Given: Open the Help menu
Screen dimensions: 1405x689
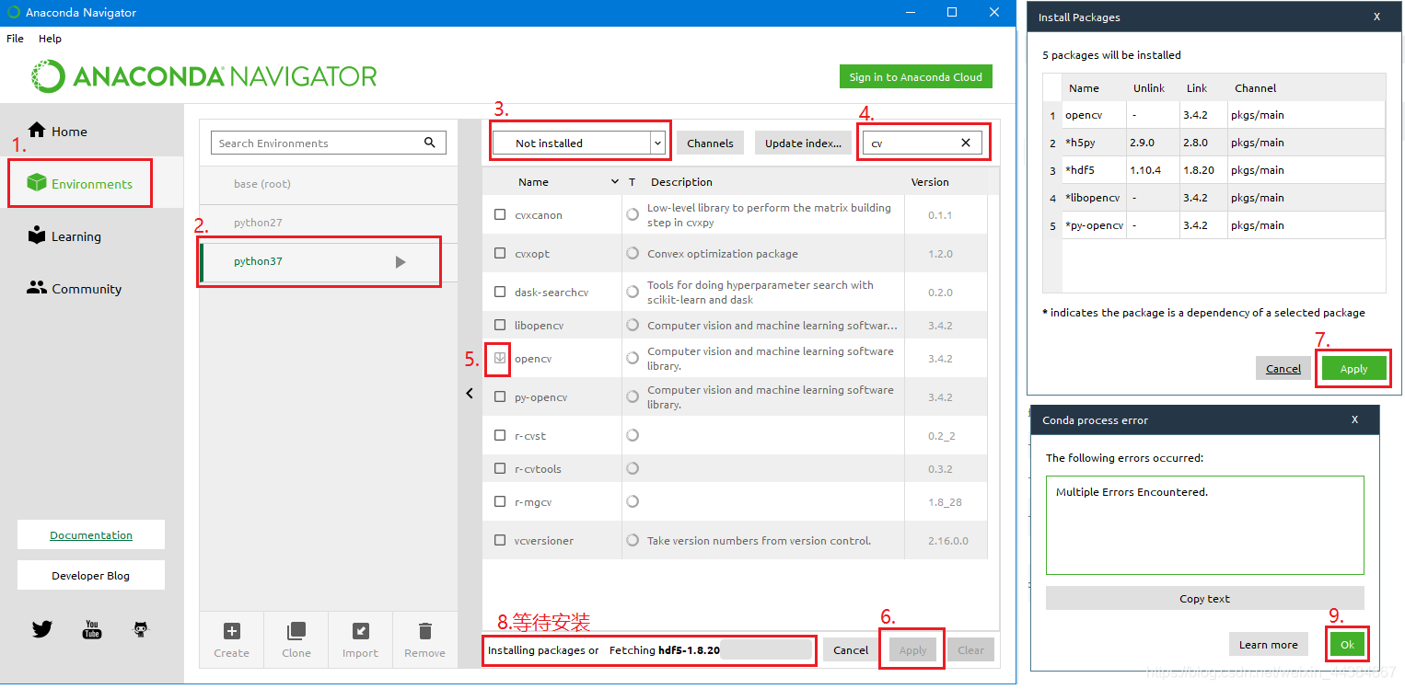Looking at the screenshot, I should point(50,39).
